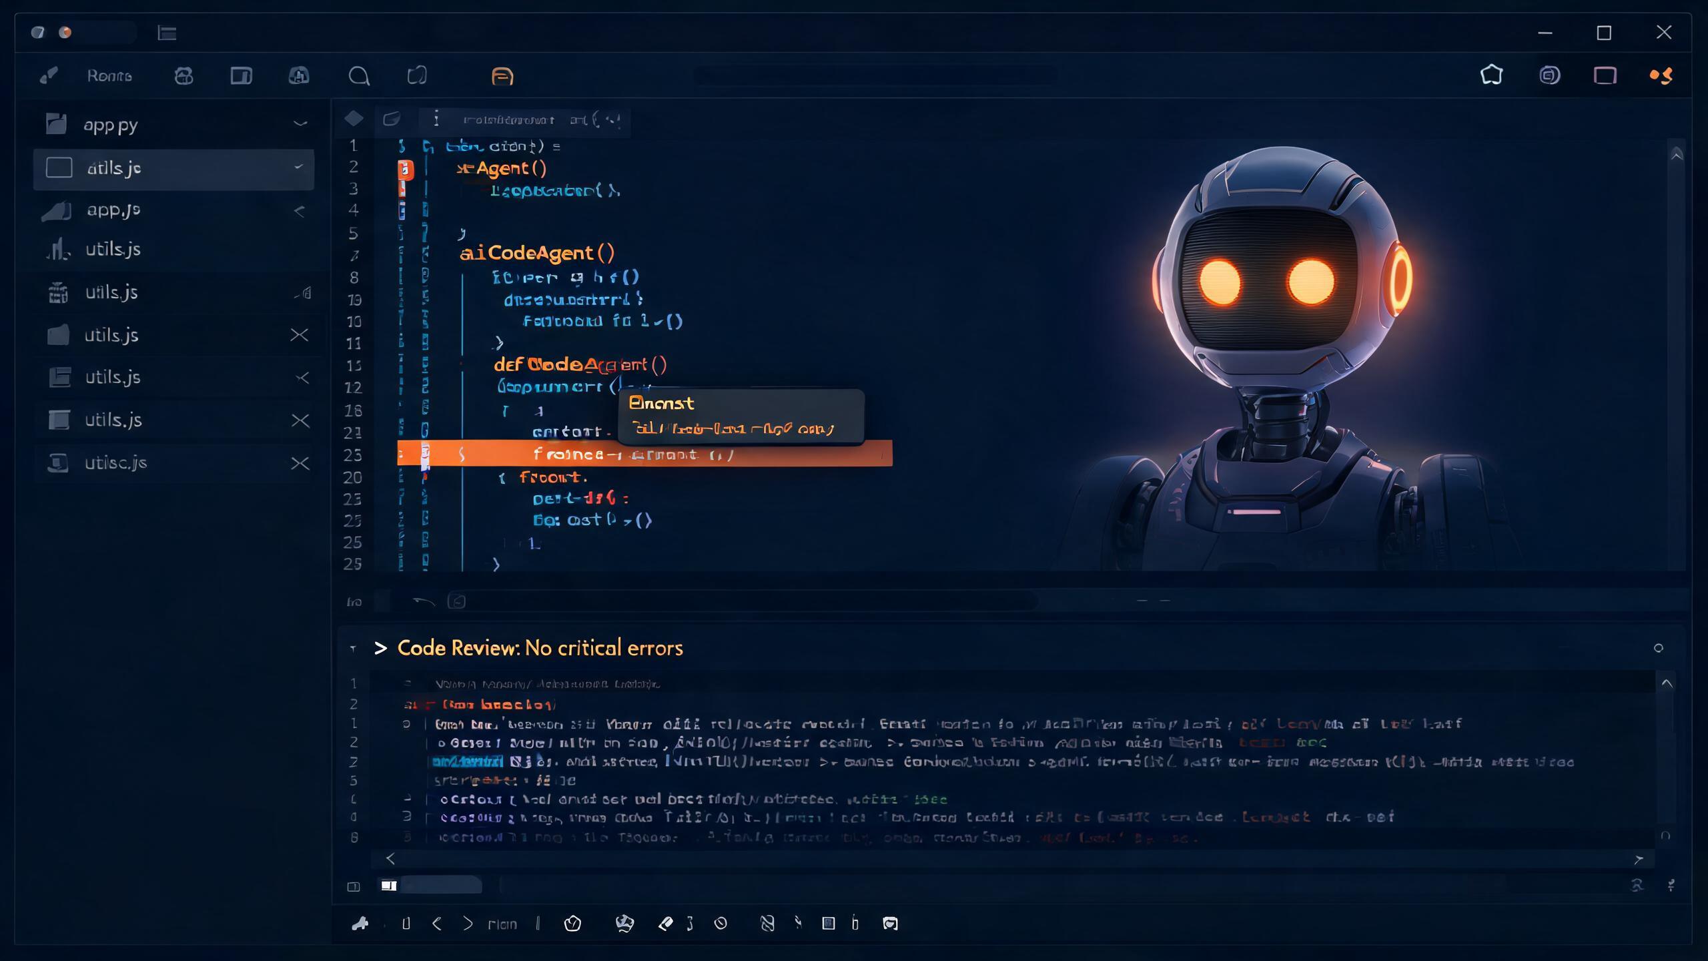Click right arrow of review scrollbar
This screenshot has height=961, width=1708.
click(1639, 859)
